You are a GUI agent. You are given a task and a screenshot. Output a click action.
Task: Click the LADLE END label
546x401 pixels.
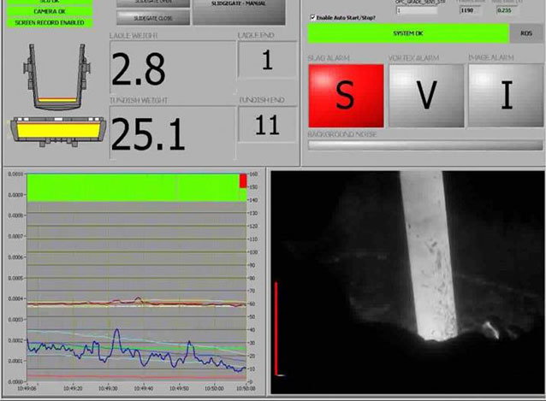(x=256, y=35)
